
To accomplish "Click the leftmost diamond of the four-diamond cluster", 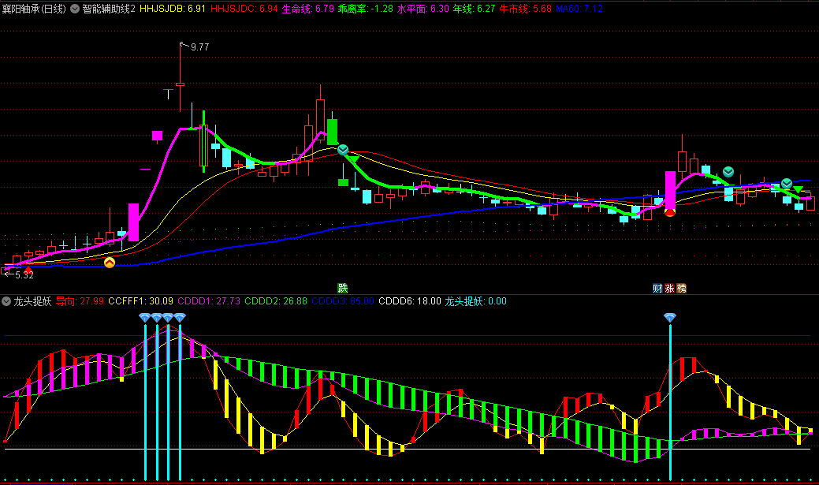I will pos(145,317).
